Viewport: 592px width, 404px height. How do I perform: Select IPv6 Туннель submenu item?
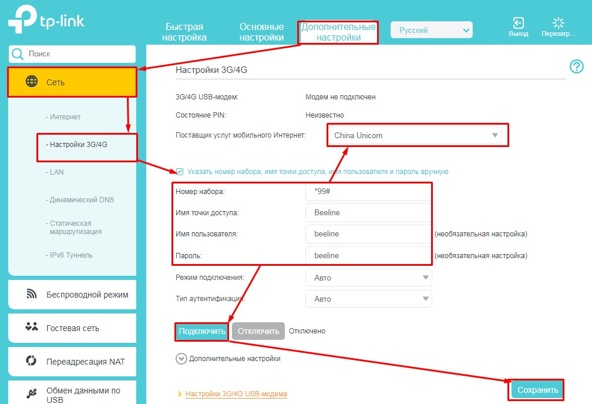69,255
